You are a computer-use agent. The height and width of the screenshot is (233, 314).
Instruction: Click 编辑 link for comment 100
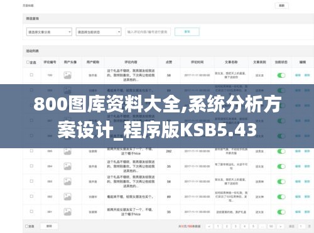(298, 75)
